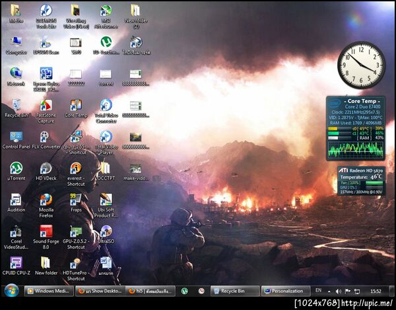The image size is (396, 310).
Task: Switch to the Recycle Bin taskbar window
Action: [x=235, y=291]
